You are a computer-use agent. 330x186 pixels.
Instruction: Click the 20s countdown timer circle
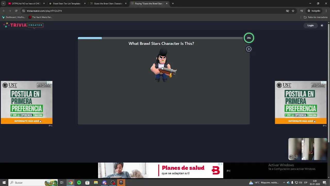point(249,38)
